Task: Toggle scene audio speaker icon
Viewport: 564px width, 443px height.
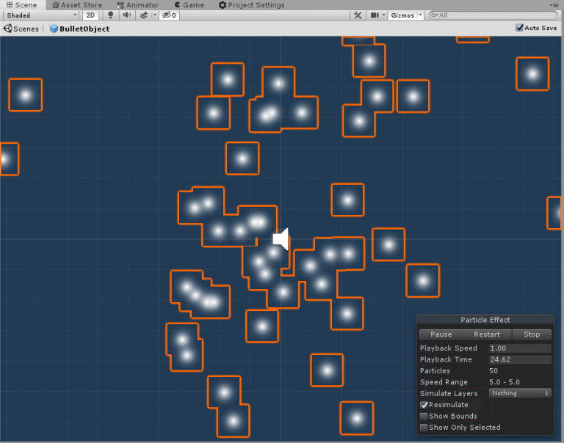Action: 126,15
